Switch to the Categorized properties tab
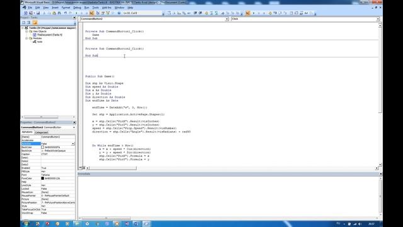Viewport: 403px width, 227px height. 42,132
